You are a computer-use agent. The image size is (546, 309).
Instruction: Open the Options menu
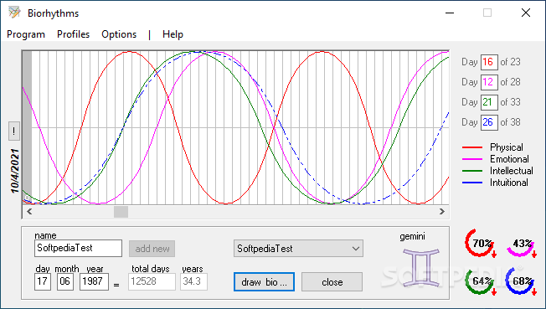(x=119, y=34)
